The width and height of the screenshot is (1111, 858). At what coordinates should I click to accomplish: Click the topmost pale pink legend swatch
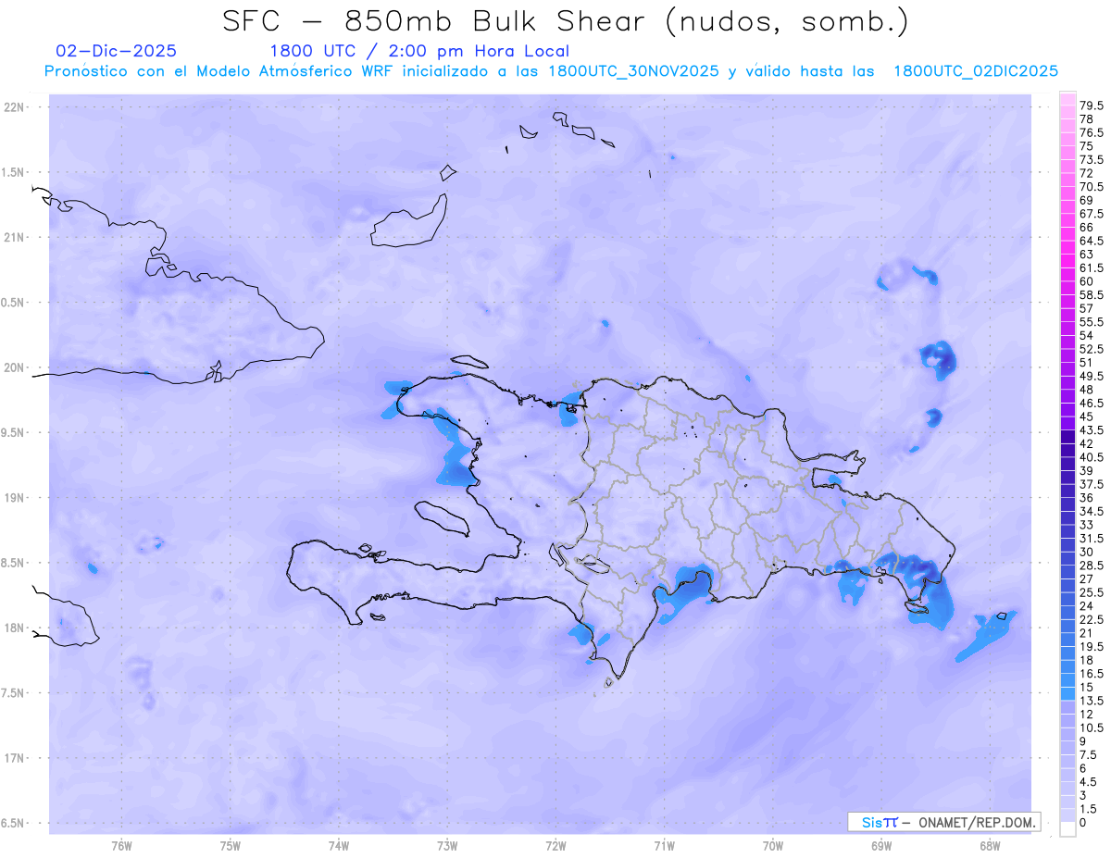tap(1067, 99)
